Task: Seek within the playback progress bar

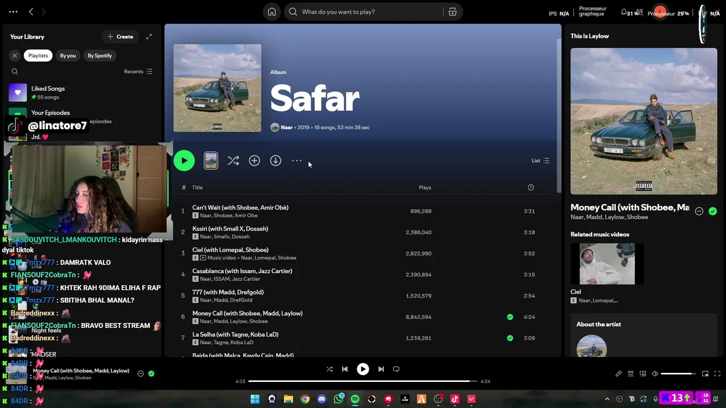Action: pos(363,381)
